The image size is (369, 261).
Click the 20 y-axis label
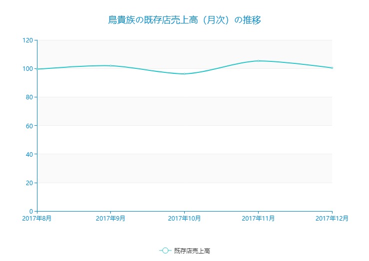point(29,183)
